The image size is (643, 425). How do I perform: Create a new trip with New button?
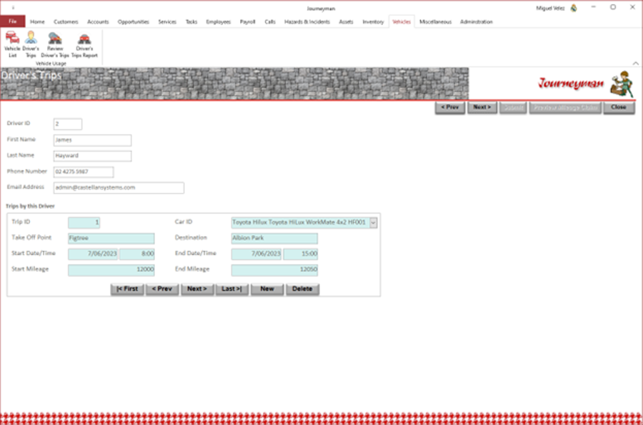pos(267,289)
